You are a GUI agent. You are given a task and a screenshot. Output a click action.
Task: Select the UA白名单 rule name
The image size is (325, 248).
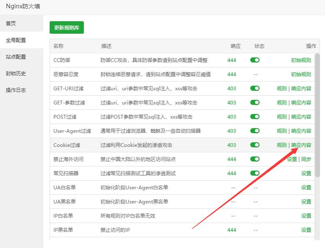65,187
